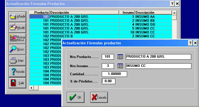This screenshot has height=107, width=199.
Task: Select the PRODUCTO B row
Action: point(101,36)
